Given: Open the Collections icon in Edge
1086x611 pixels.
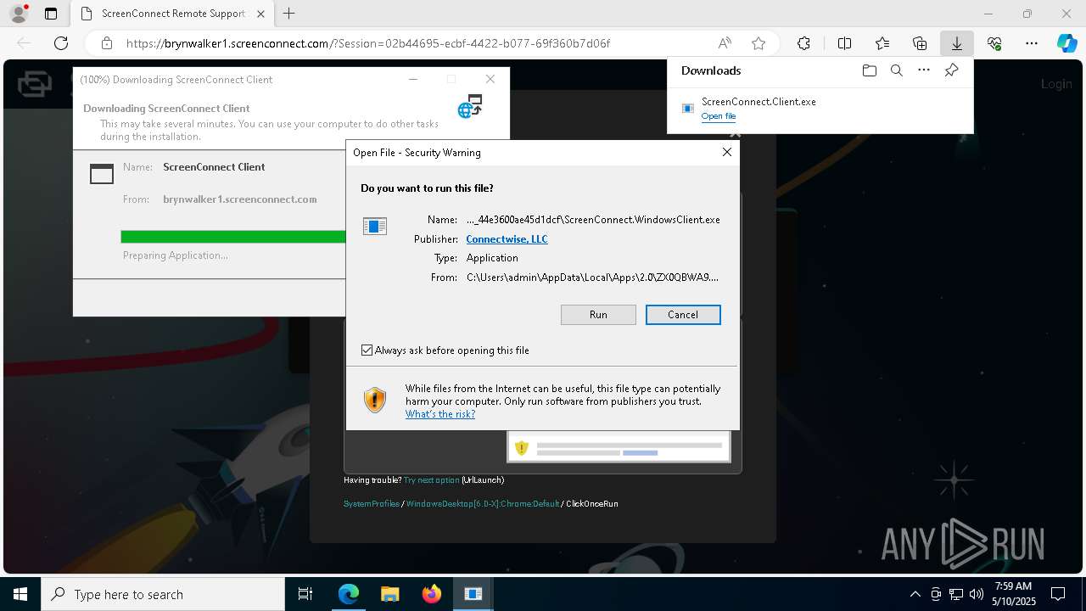Looking at the screenshot, I should [x=920, y=43].
